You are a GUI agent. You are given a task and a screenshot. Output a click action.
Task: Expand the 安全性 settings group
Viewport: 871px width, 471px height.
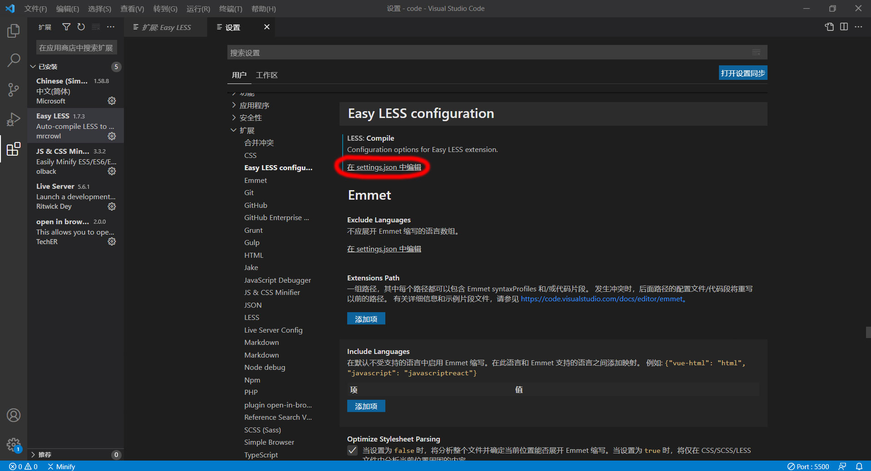(x=251, y=118)
